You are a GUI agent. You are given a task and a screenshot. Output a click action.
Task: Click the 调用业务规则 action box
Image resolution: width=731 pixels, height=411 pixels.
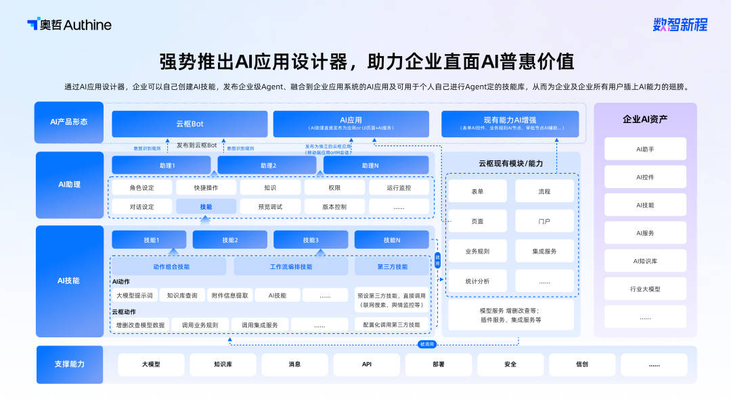[200, 325]
